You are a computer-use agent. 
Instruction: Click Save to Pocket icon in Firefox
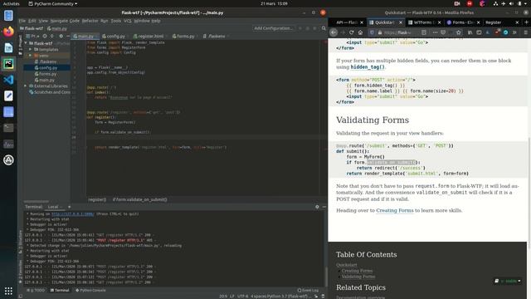pyautogui.click(x=443, y=32)
